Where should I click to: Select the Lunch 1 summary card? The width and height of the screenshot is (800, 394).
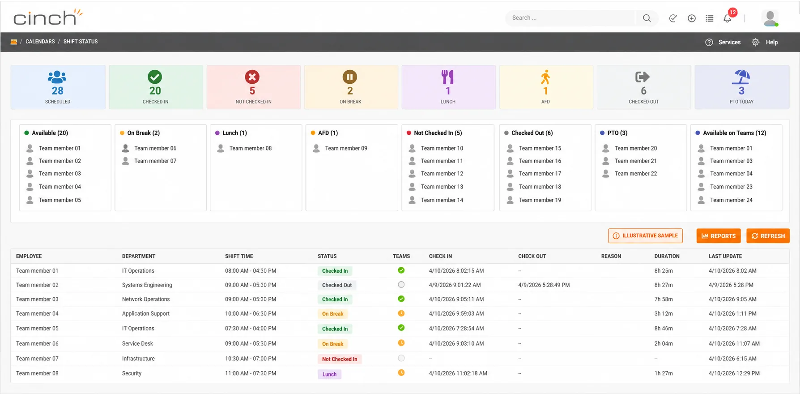pos(448,87)
